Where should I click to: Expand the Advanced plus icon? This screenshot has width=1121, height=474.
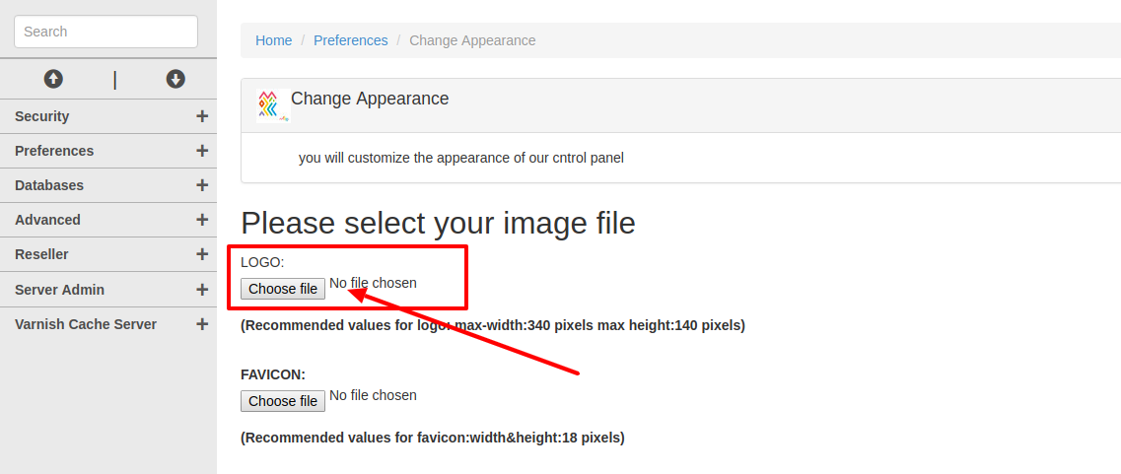[202, 220]
